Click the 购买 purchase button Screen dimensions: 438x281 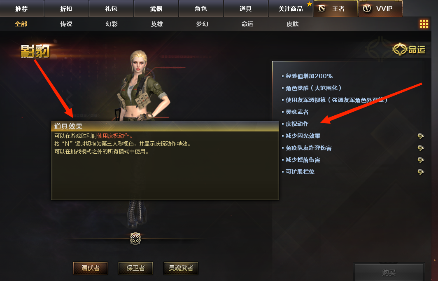click(389, 272)
